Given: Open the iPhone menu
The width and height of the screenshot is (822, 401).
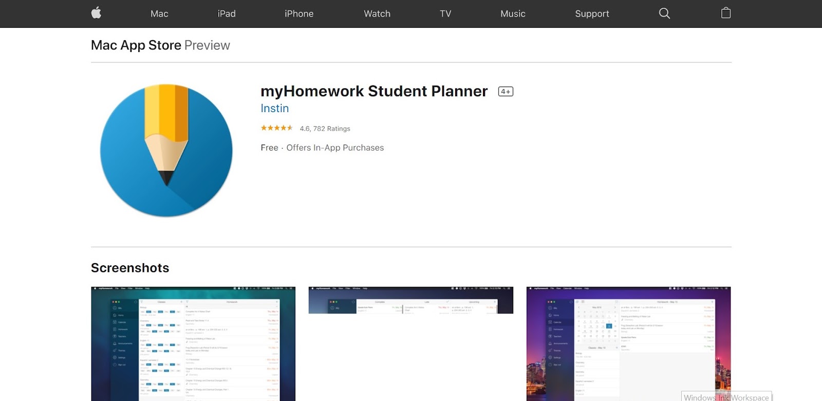Looking at the screenshot, I should click(x=299, y=14).
